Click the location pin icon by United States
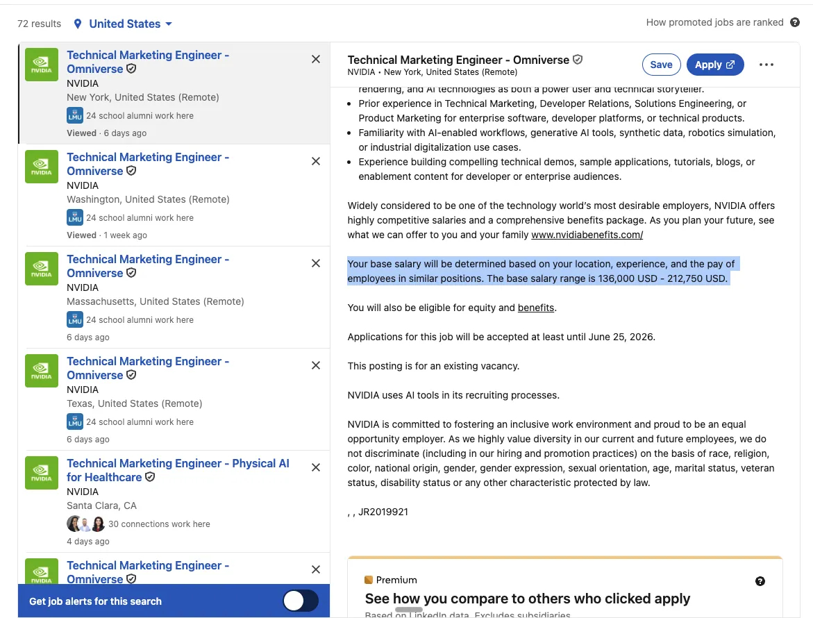Screen dimensions: 813x618 (78, 24)
